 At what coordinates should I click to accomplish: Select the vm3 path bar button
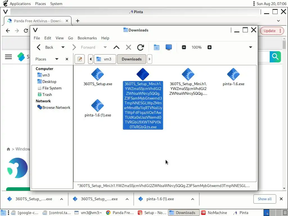(x=105, y=59)
